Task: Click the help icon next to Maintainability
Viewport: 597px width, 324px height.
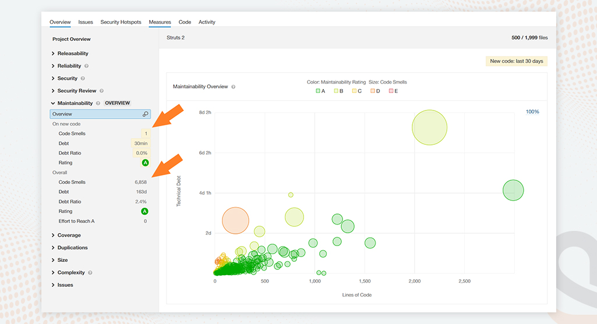Action: point(98,104)
